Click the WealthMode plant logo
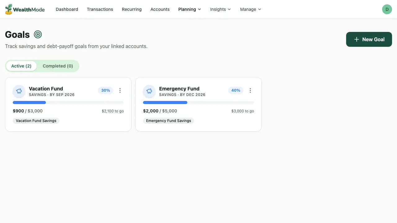 click(9, 9)
